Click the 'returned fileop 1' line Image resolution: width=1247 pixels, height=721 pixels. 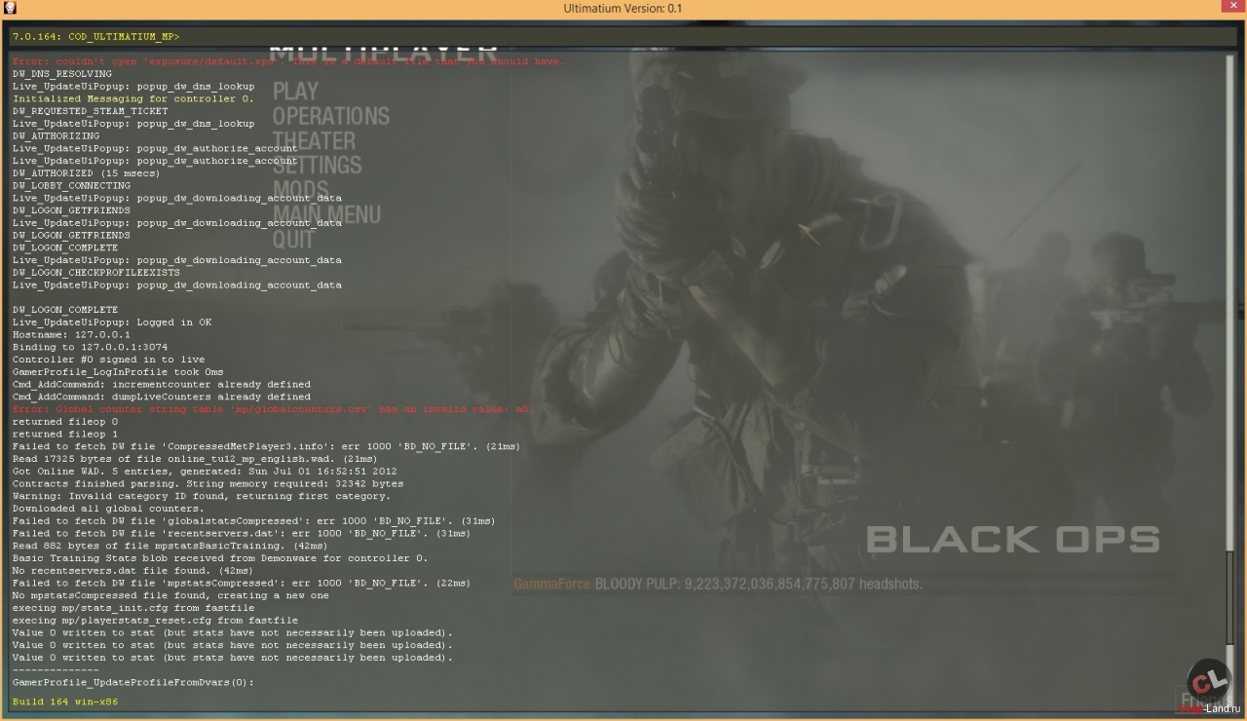(65, 435)
